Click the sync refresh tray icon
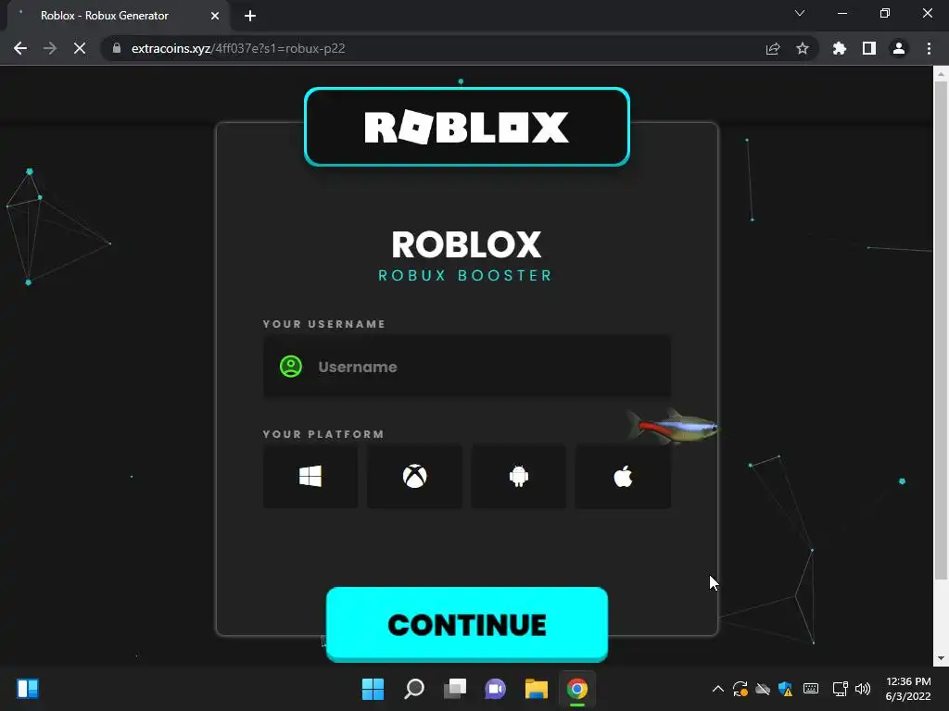 tap(740, 689)
